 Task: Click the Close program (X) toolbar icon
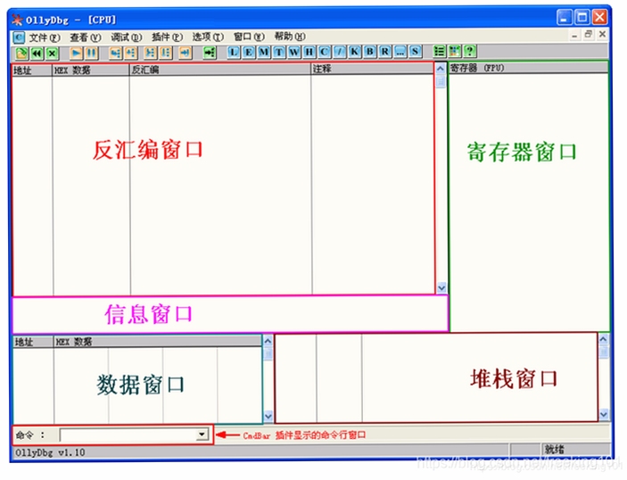[x=52, y=53]
